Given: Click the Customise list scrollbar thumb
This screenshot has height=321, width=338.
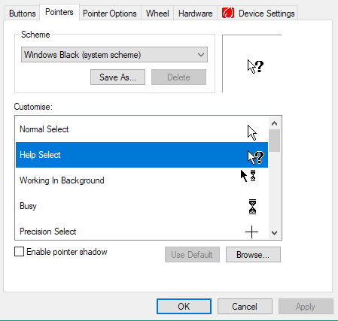Looking at the screenshot, I should (x=274, y=141).
